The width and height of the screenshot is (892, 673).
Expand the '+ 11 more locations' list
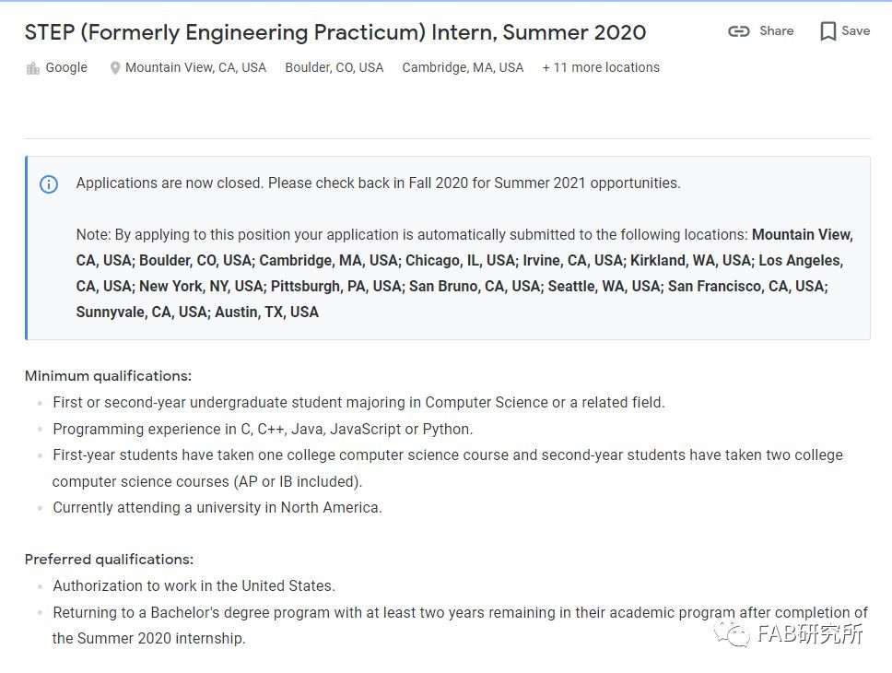click(x=601, y=67)
